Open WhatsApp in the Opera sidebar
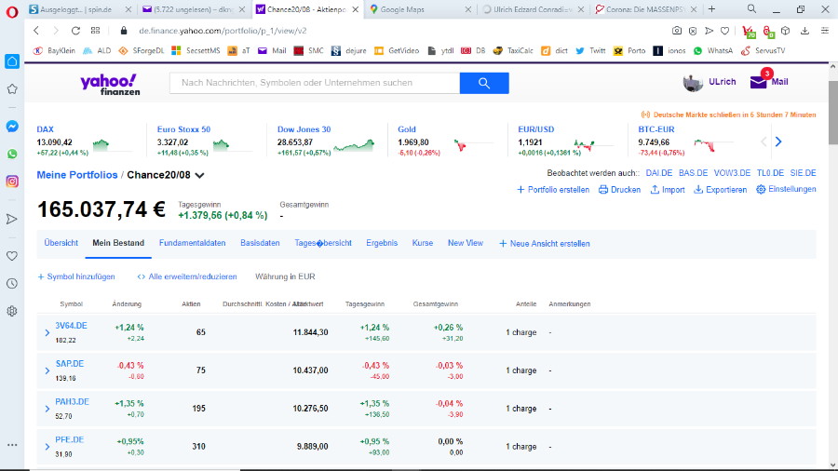The width and height of the screenshot is (838, 471). pyautogui.click(x=12, y=154)
